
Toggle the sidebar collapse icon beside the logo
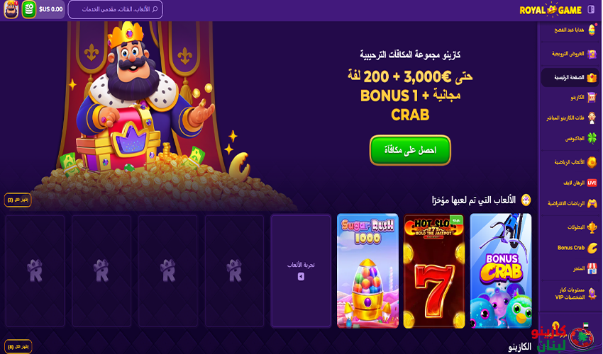(x=591, y=10)
